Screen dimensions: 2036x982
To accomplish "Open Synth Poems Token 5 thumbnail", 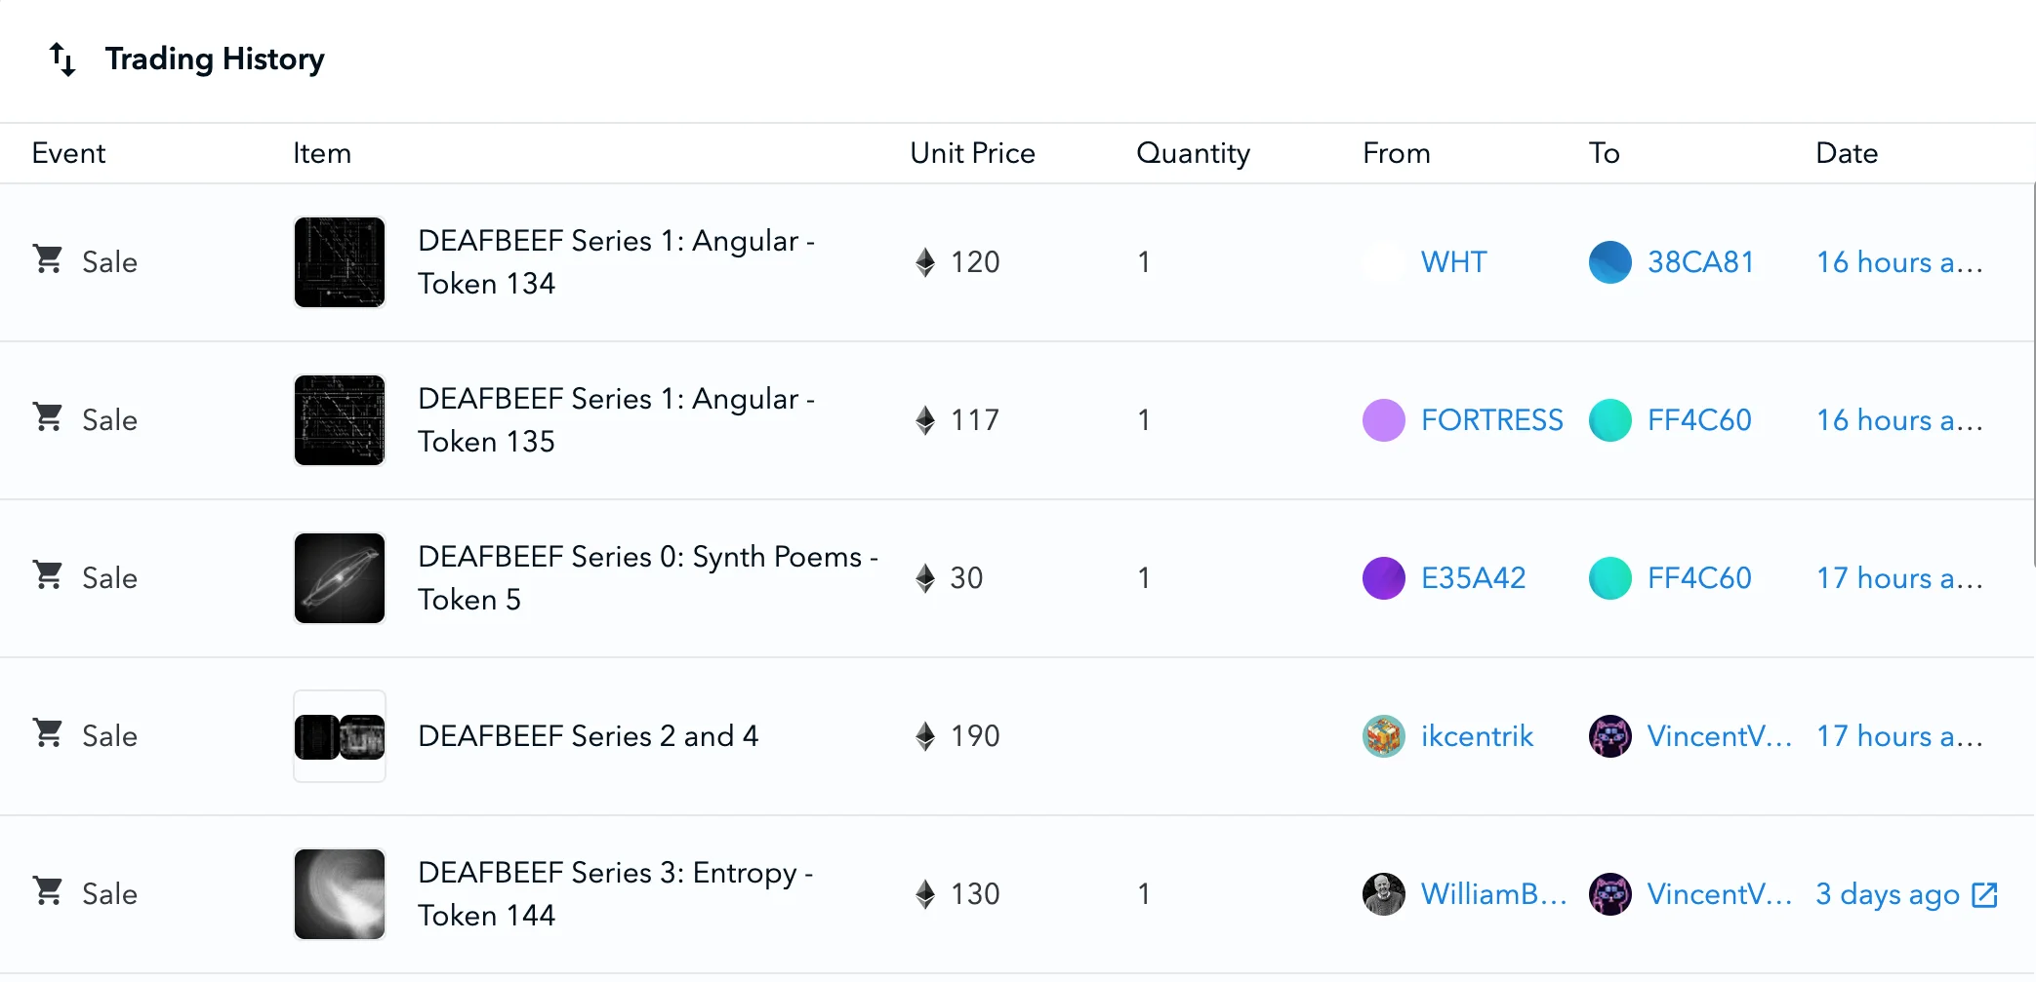I will tap(340, 578).
